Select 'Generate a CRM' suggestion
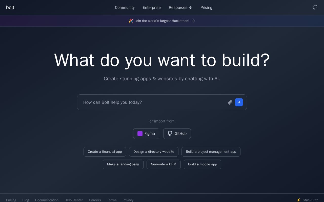This screenshot has width=324, height=202. point(164,164)
